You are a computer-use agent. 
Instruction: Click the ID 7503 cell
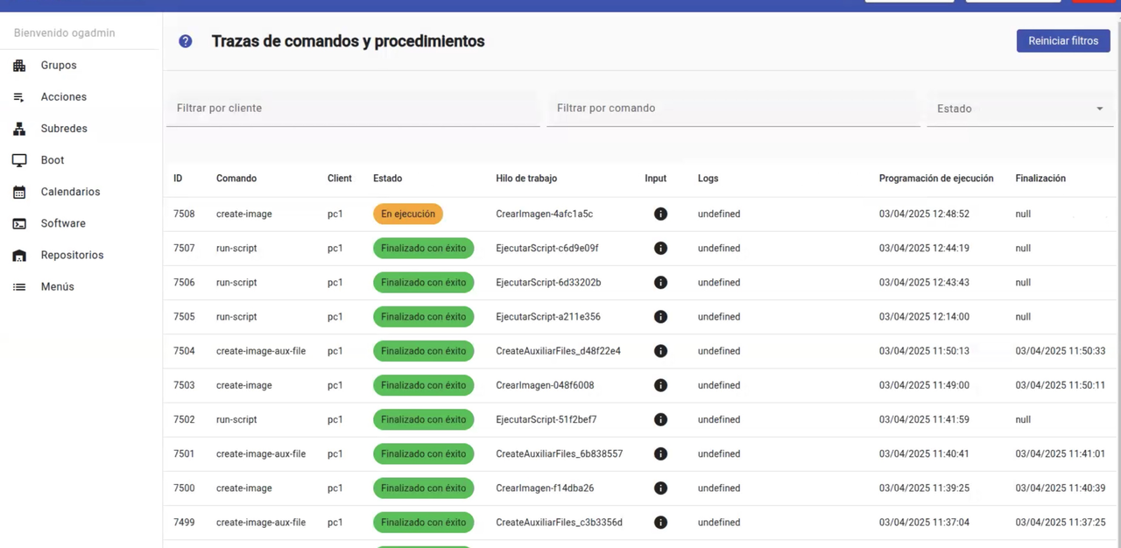point(184,385)
